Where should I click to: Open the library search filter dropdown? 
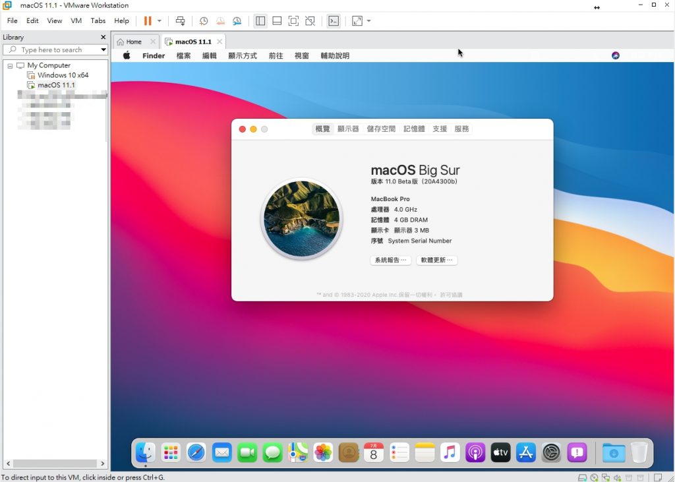[103, 50]
